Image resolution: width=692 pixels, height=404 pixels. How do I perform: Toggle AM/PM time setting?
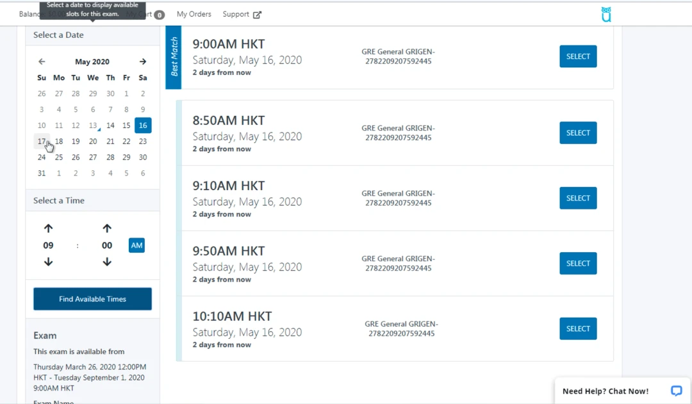coord(137,245)
